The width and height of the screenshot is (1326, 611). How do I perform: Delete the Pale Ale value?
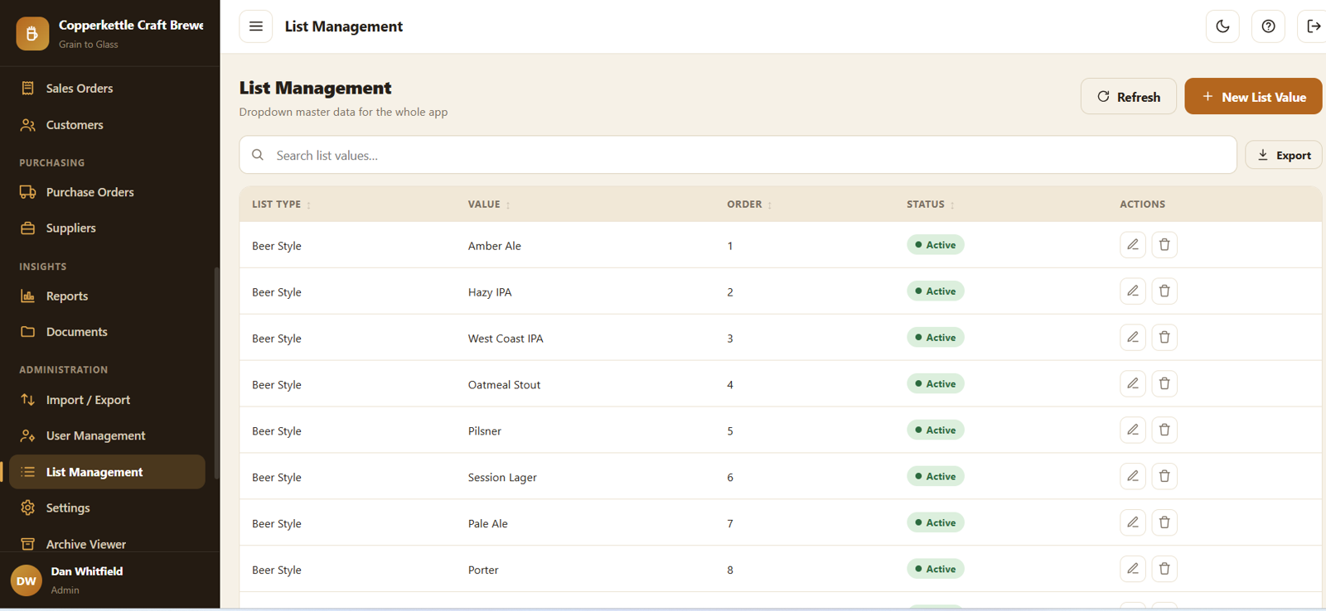click(1164, 523)
